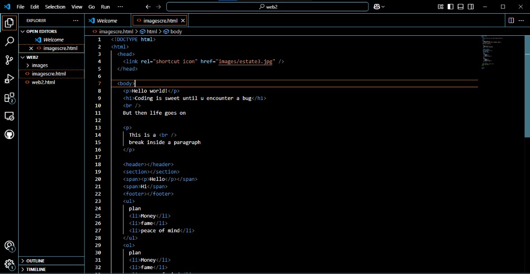The height and width of the screenshot is (274, 530).
Task: Toggle the secondary side bar
Action: 471,7
